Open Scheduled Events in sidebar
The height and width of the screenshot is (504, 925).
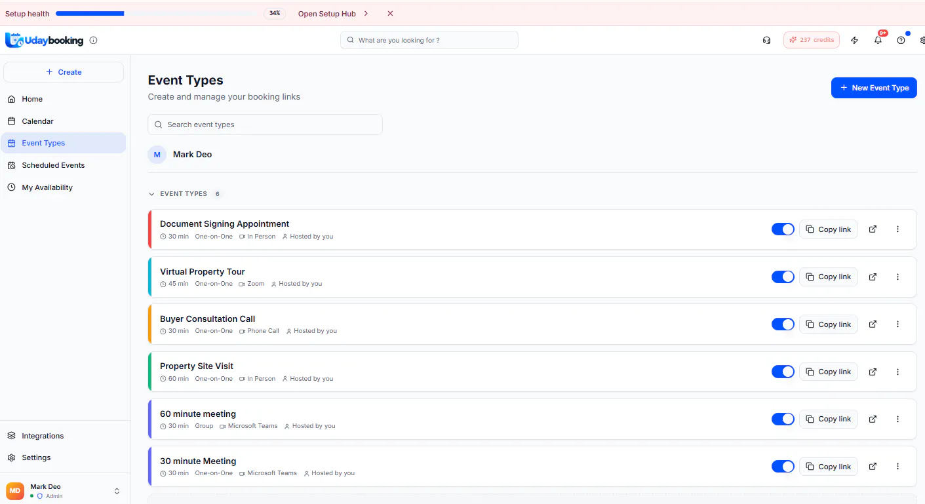[63, 165]
